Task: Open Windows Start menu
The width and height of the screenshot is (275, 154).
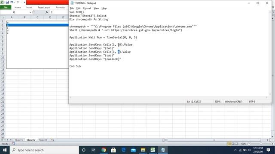Action: click(5, 150)
